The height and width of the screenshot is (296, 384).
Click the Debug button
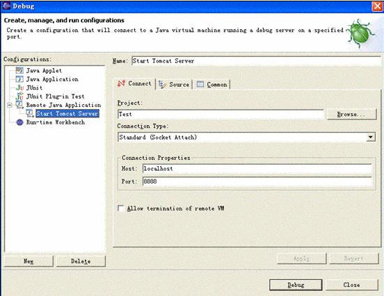[296, 285]
